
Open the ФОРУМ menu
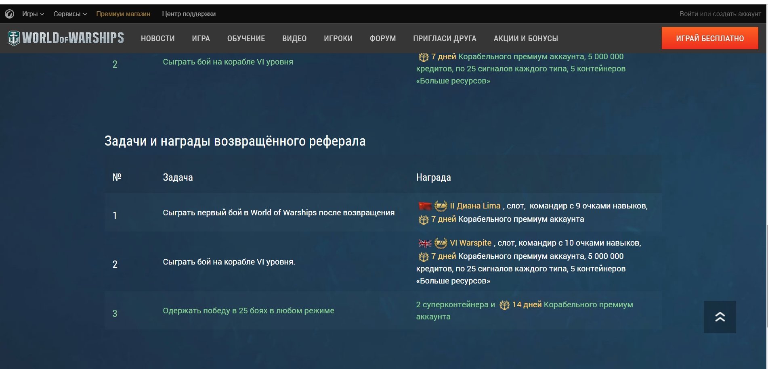382,38
